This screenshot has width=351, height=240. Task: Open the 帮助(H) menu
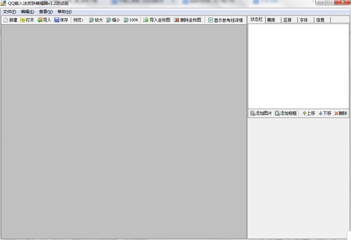click(64, 12)
